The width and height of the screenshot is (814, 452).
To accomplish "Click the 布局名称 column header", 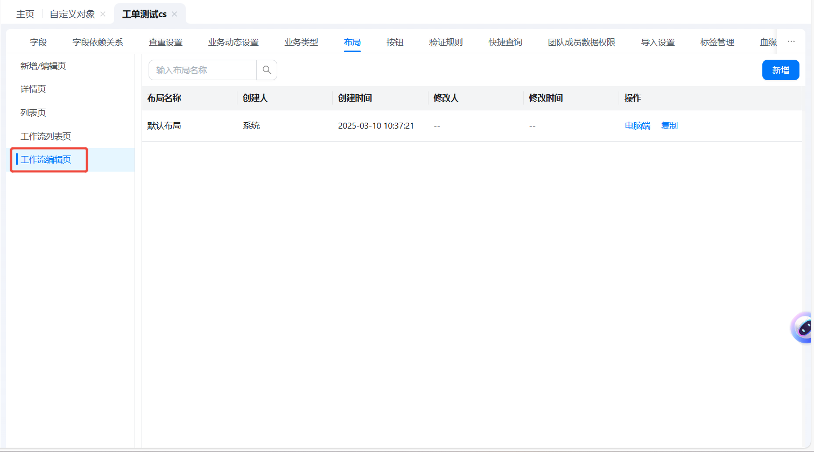I will tap(164, 98).
